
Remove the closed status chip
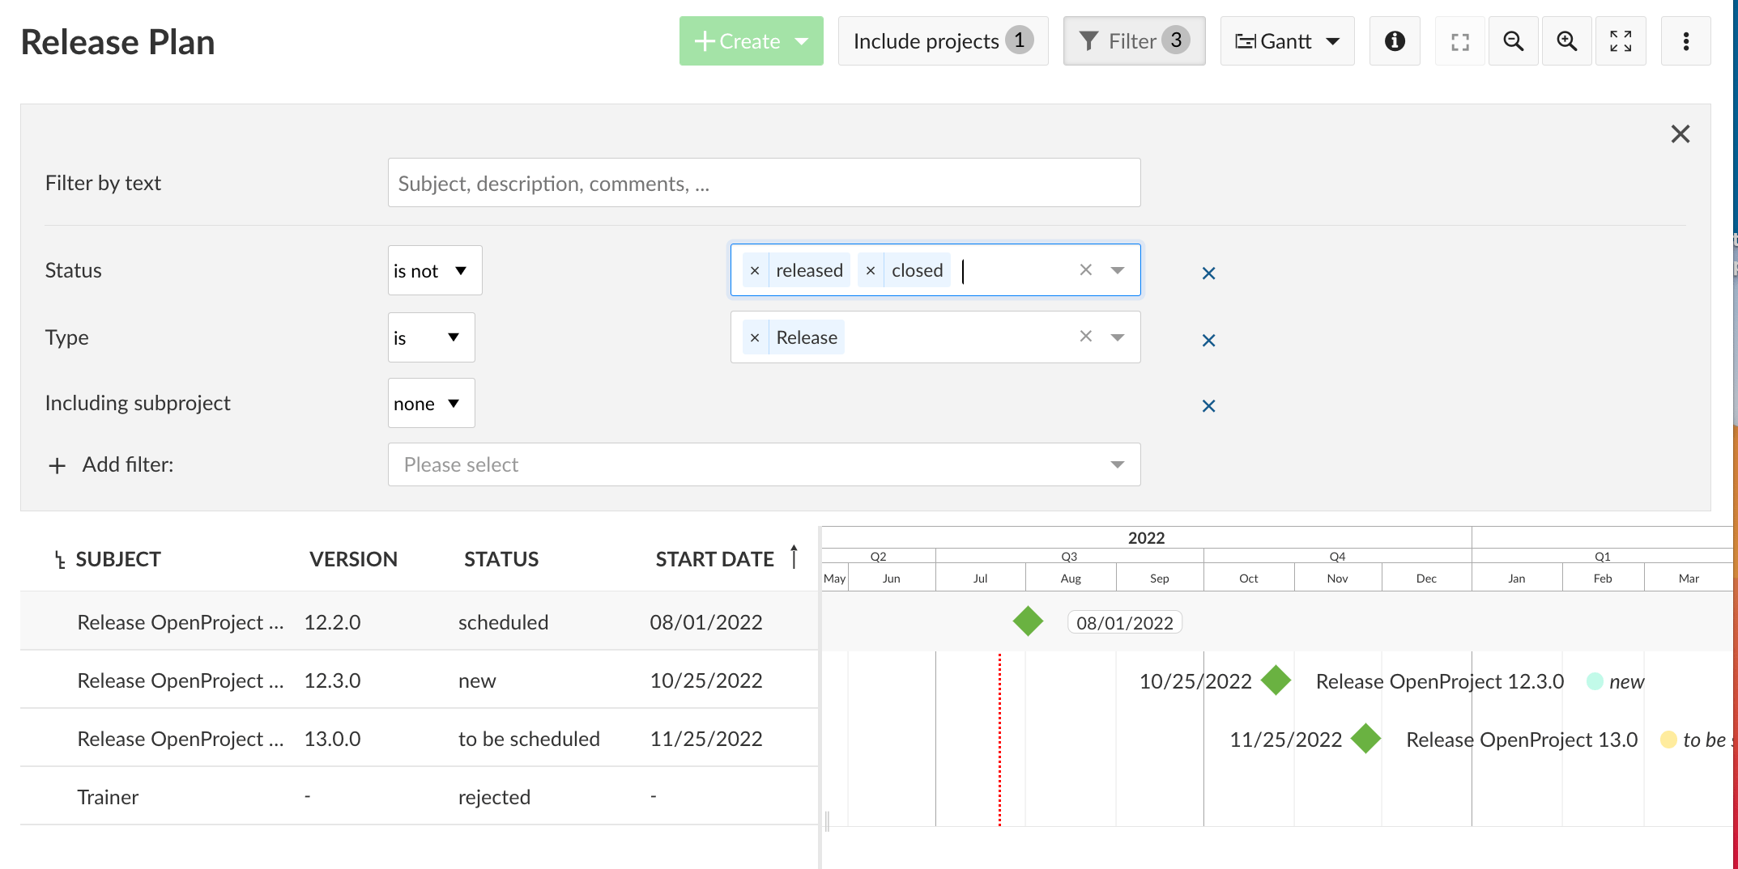871,269
